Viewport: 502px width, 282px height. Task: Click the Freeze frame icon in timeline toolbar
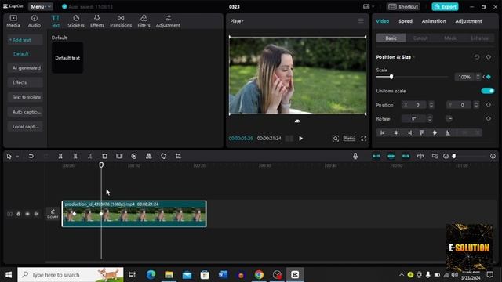pyautogui.click(x=119, y=156)
